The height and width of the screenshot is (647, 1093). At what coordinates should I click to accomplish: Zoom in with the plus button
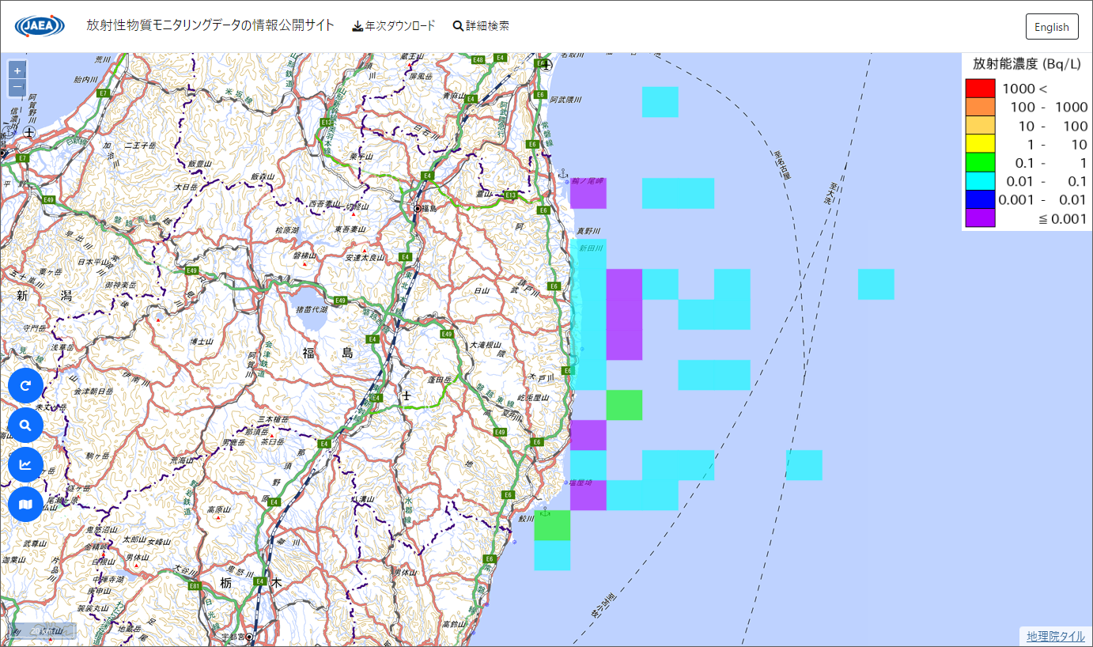[17, 70]
